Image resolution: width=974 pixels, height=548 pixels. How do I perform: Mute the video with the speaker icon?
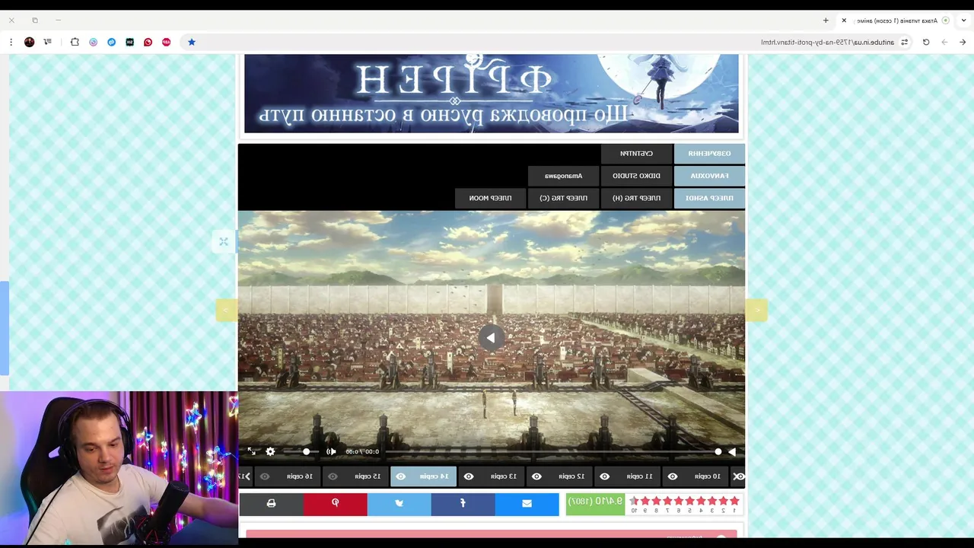(x=331, y=451)
